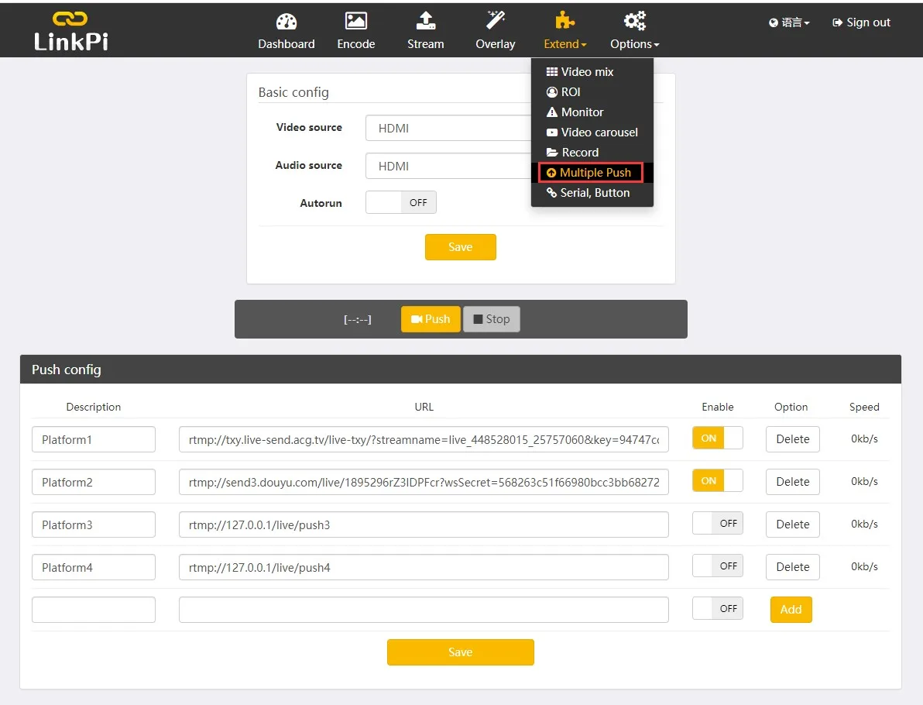This screenshot has height=705, width=923.
Task: Open the Dashboard gauge icon
Action: coord(286,22)
